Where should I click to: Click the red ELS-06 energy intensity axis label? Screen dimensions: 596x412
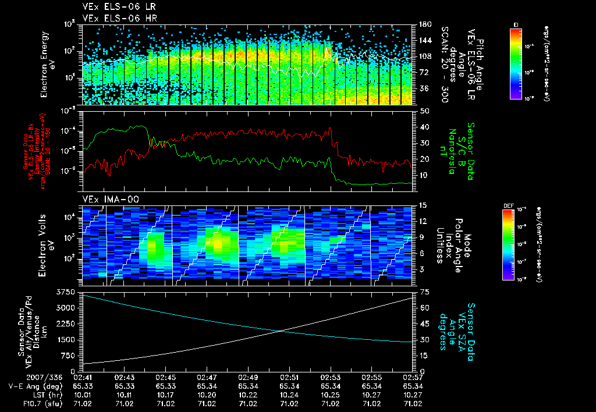[37, 151]
